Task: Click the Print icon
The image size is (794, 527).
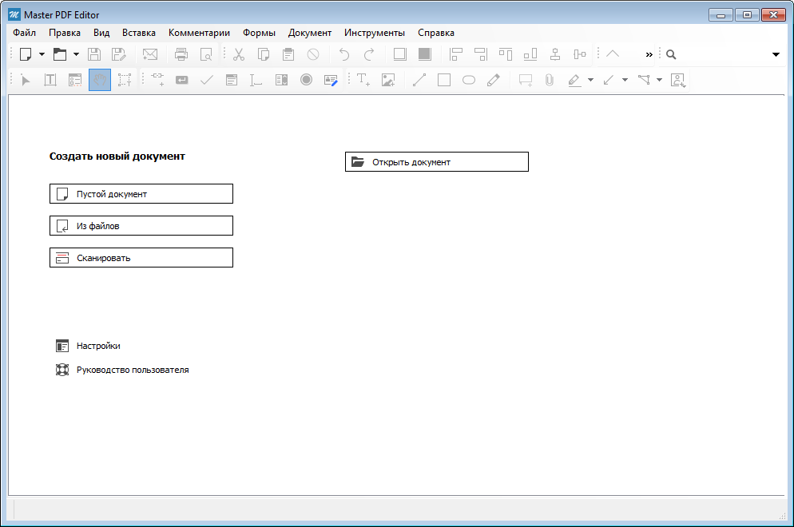Action: point(181,54)
